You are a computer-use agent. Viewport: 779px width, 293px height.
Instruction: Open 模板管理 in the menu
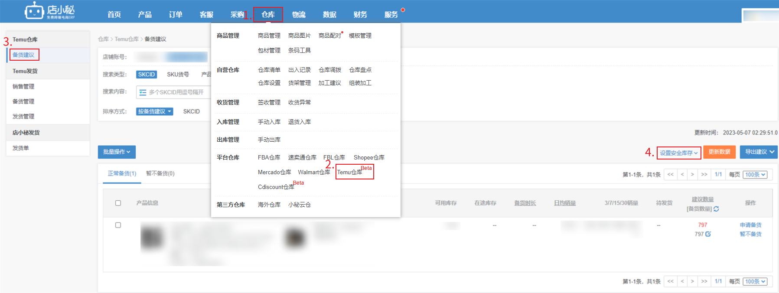click(360, 36)
